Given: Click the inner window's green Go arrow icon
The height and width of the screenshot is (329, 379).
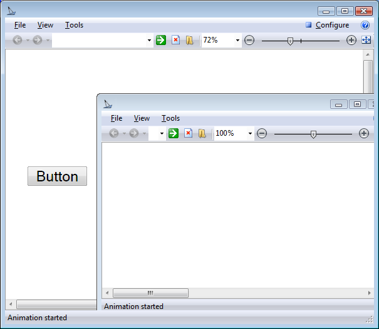Looking at the screenshot, I should point(174,133).
